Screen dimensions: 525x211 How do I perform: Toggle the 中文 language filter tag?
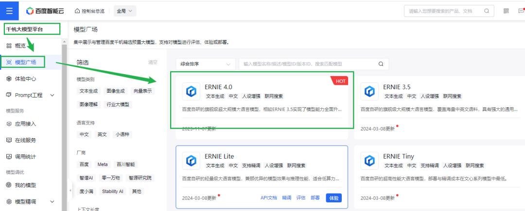click(x=84, y=134)
